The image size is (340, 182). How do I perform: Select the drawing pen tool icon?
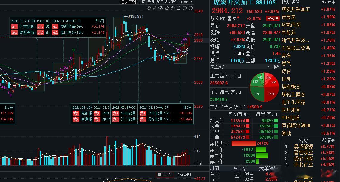coord(155,8)
